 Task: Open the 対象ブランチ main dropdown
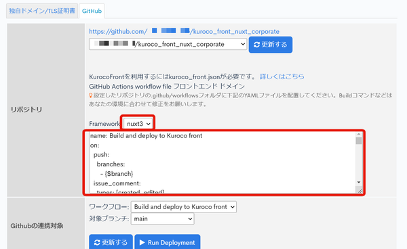[163, 219]
